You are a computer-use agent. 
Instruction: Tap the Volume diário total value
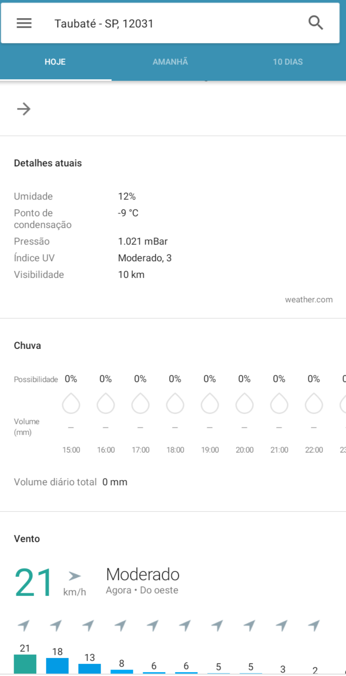coord(115,482)
